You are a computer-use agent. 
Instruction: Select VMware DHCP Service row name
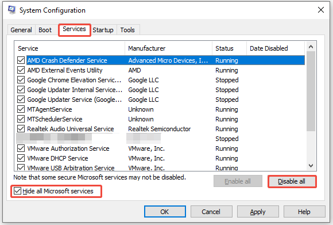pos(57,158)
